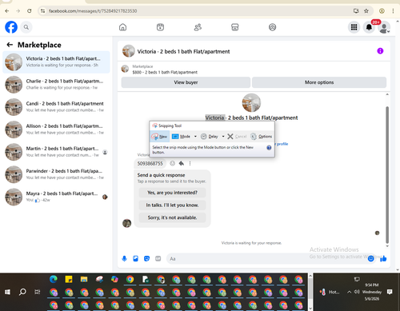Viewport: 400px width, 311px height.
Task: Open the Windows Start menu
Action: 7,292
